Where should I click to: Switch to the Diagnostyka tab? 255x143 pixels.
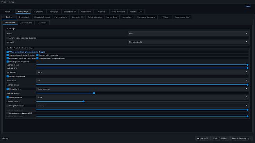point(38,12)
